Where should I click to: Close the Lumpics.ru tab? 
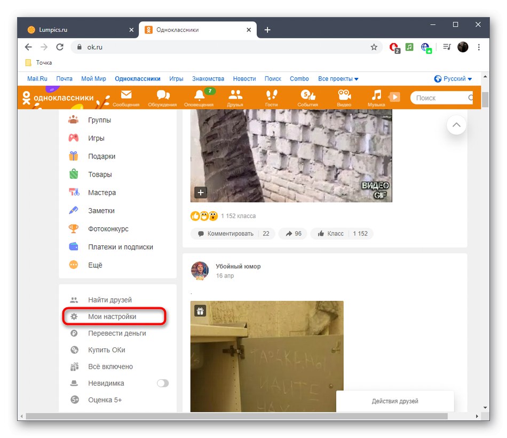[131, 30]
